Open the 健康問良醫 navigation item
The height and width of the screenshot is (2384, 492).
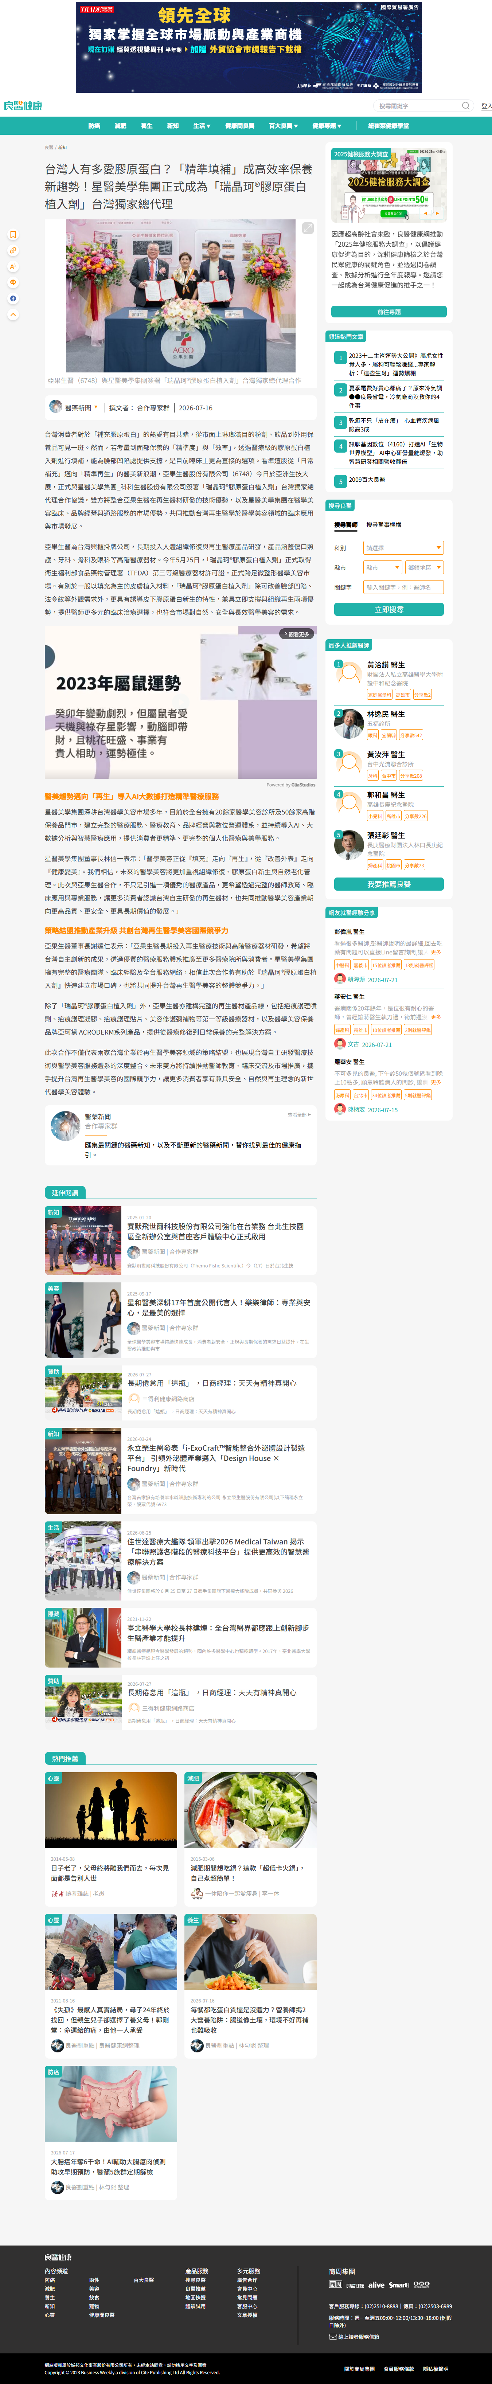[x=239, y=126]
